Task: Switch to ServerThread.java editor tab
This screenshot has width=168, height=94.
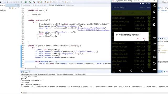Action: [40, 5]
